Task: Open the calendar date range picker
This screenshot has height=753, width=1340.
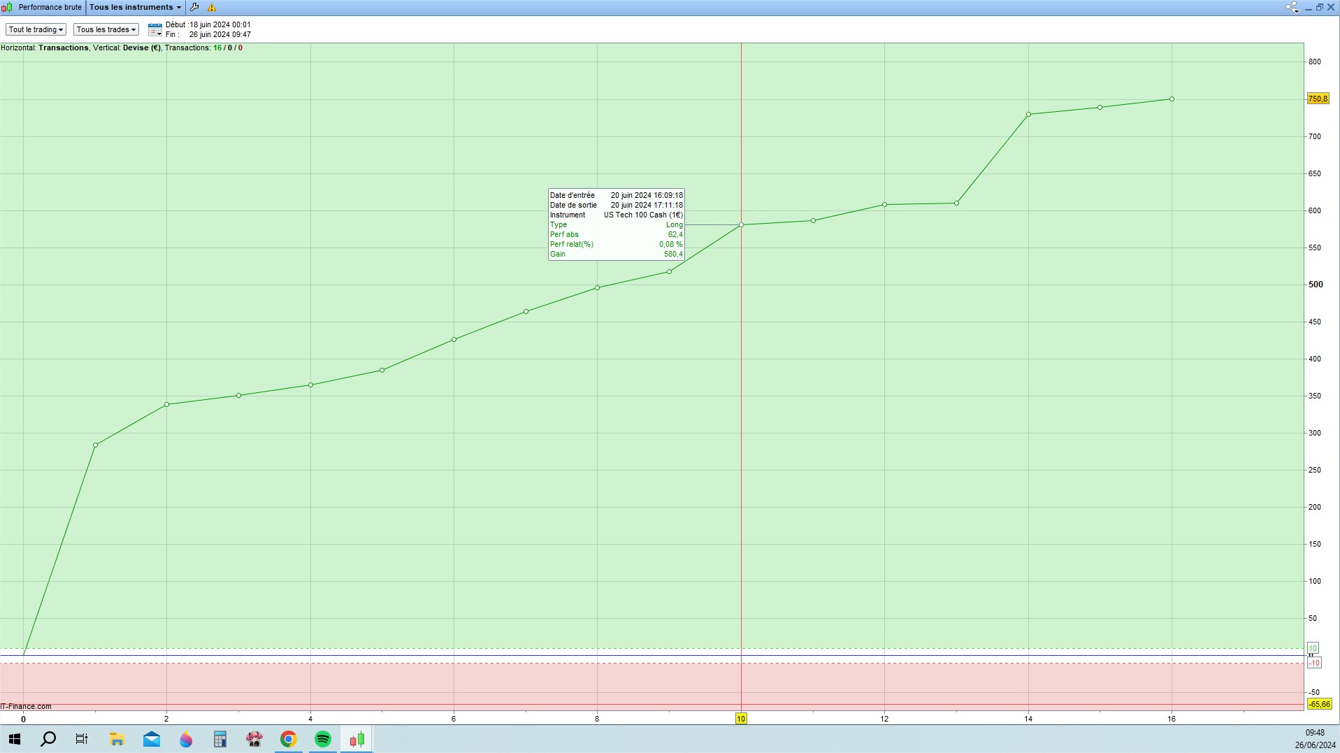Action: pyautogui.click(x=155, y=29)
